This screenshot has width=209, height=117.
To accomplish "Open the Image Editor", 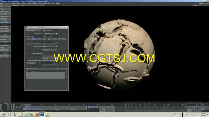I will point(5,13).
